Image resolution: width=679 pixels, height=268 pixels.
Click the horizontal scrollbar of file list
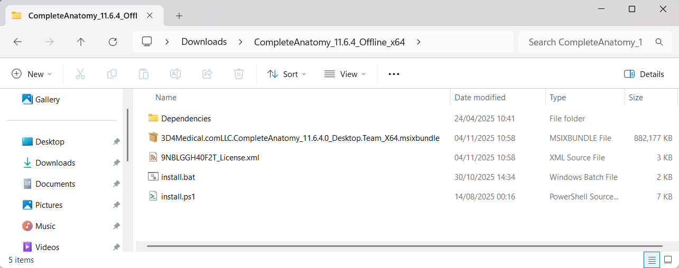pos(404,246)
